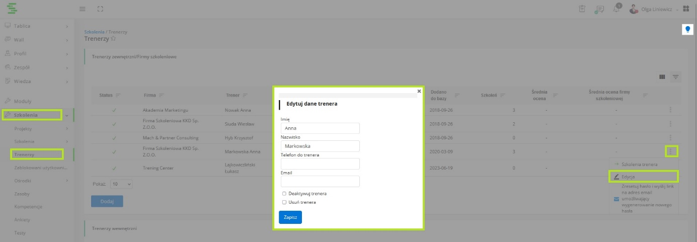Click the Dodaj button

coord(107,201)
